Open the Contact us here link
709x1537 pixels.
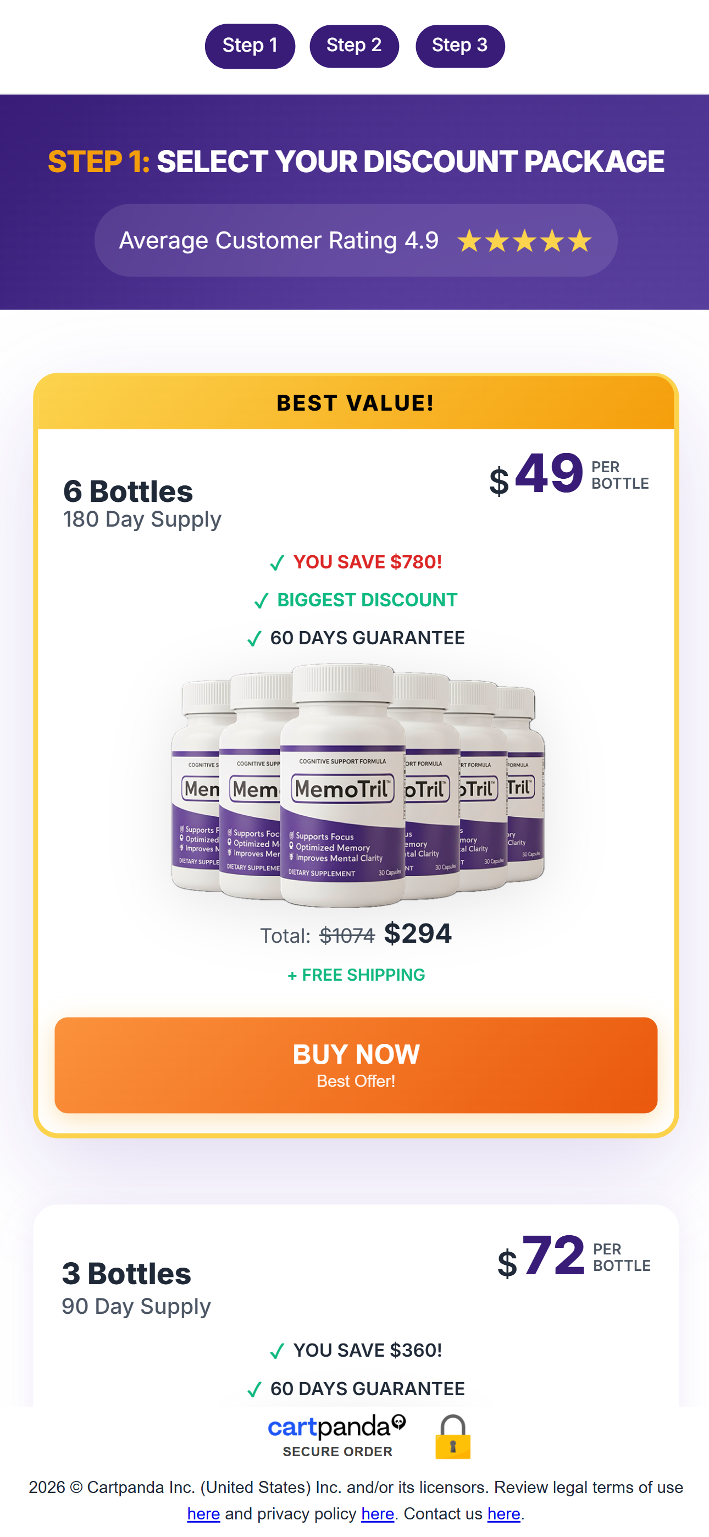(x=503, y=1514)
